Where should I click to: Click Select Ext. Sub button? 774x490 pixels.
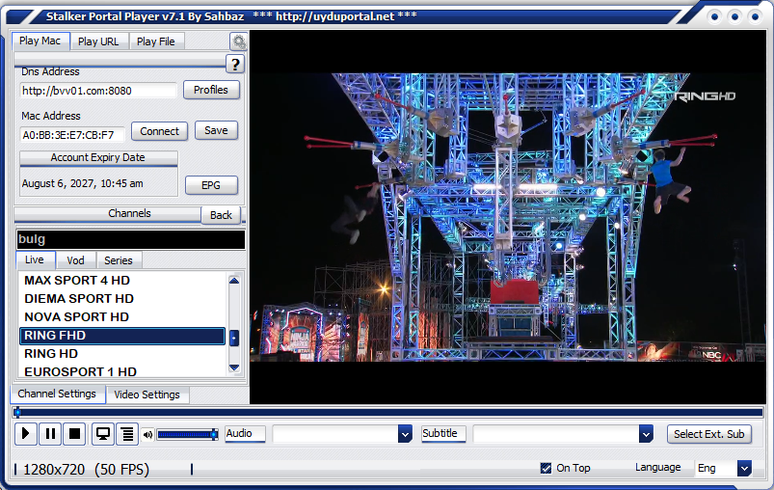(x=708, y=434)
